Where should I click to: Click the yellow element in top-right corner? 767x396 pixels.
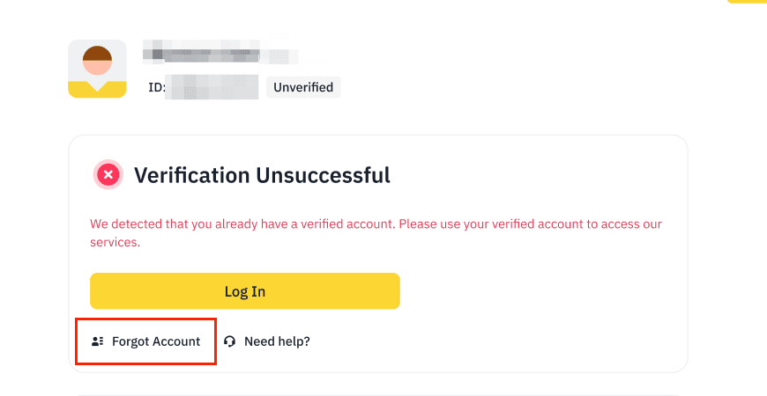pyautogui.click(x=747, y=2)
